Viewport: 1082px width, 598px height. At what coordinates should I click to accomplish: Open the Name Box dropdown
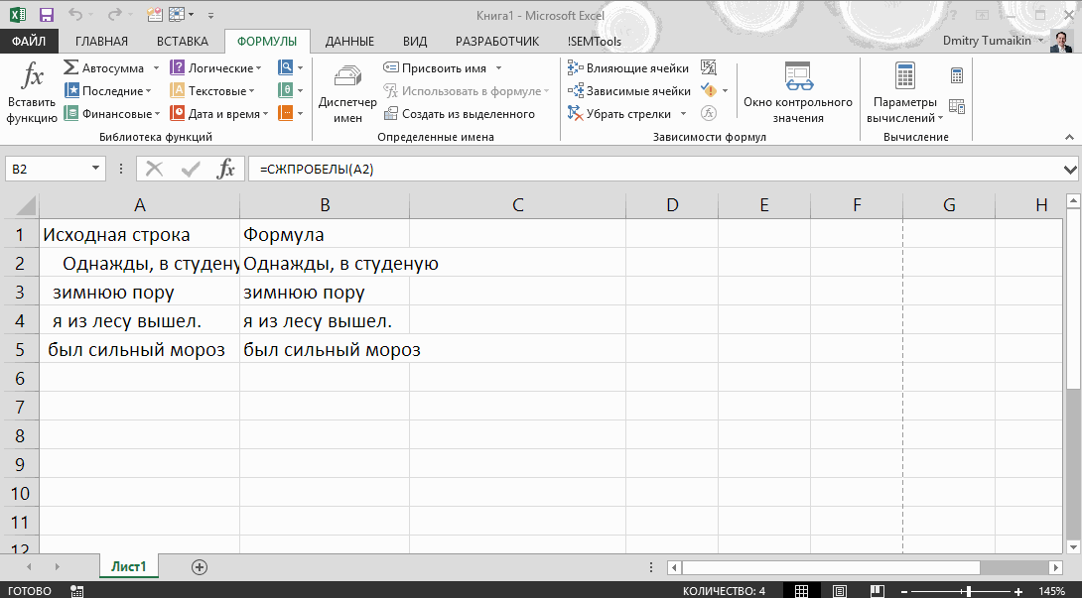[x=95, y=169]
